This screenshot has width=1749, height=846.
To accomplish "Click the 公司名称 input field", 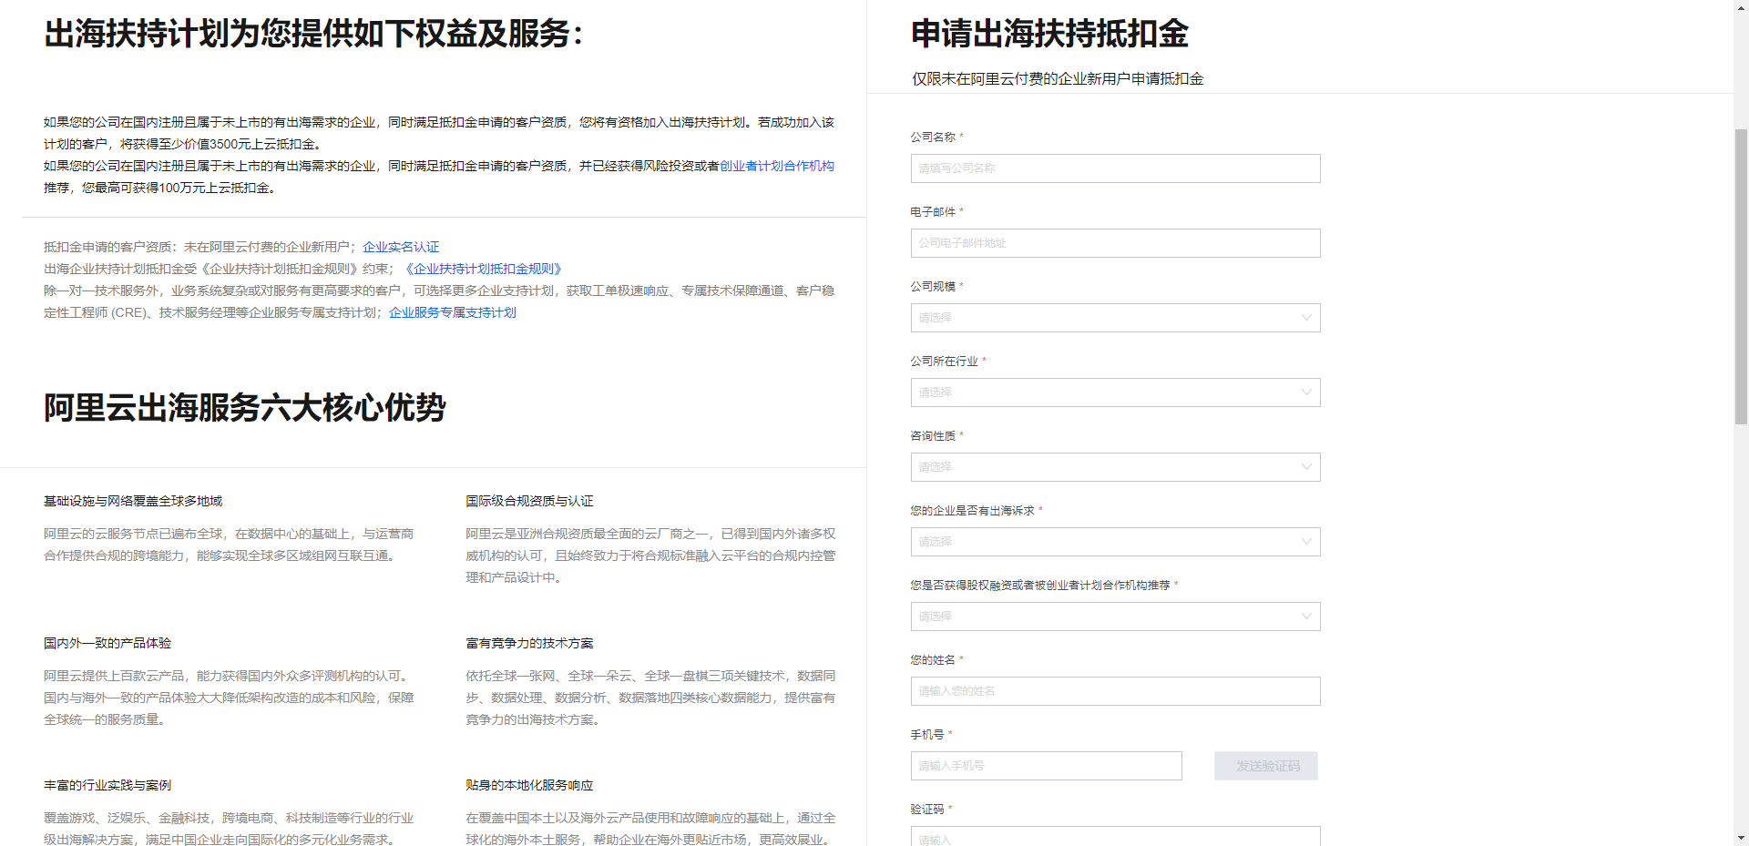I will 1115,168.
